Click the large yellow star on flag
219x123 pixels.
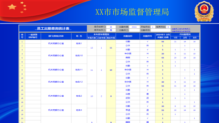click(x=12, y=7)
